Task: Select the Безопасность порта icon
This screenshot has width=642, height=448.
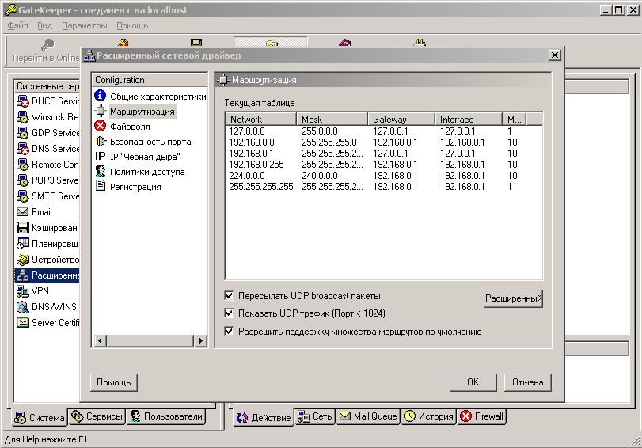Action: pyautogui.click(x=101, y=141)
